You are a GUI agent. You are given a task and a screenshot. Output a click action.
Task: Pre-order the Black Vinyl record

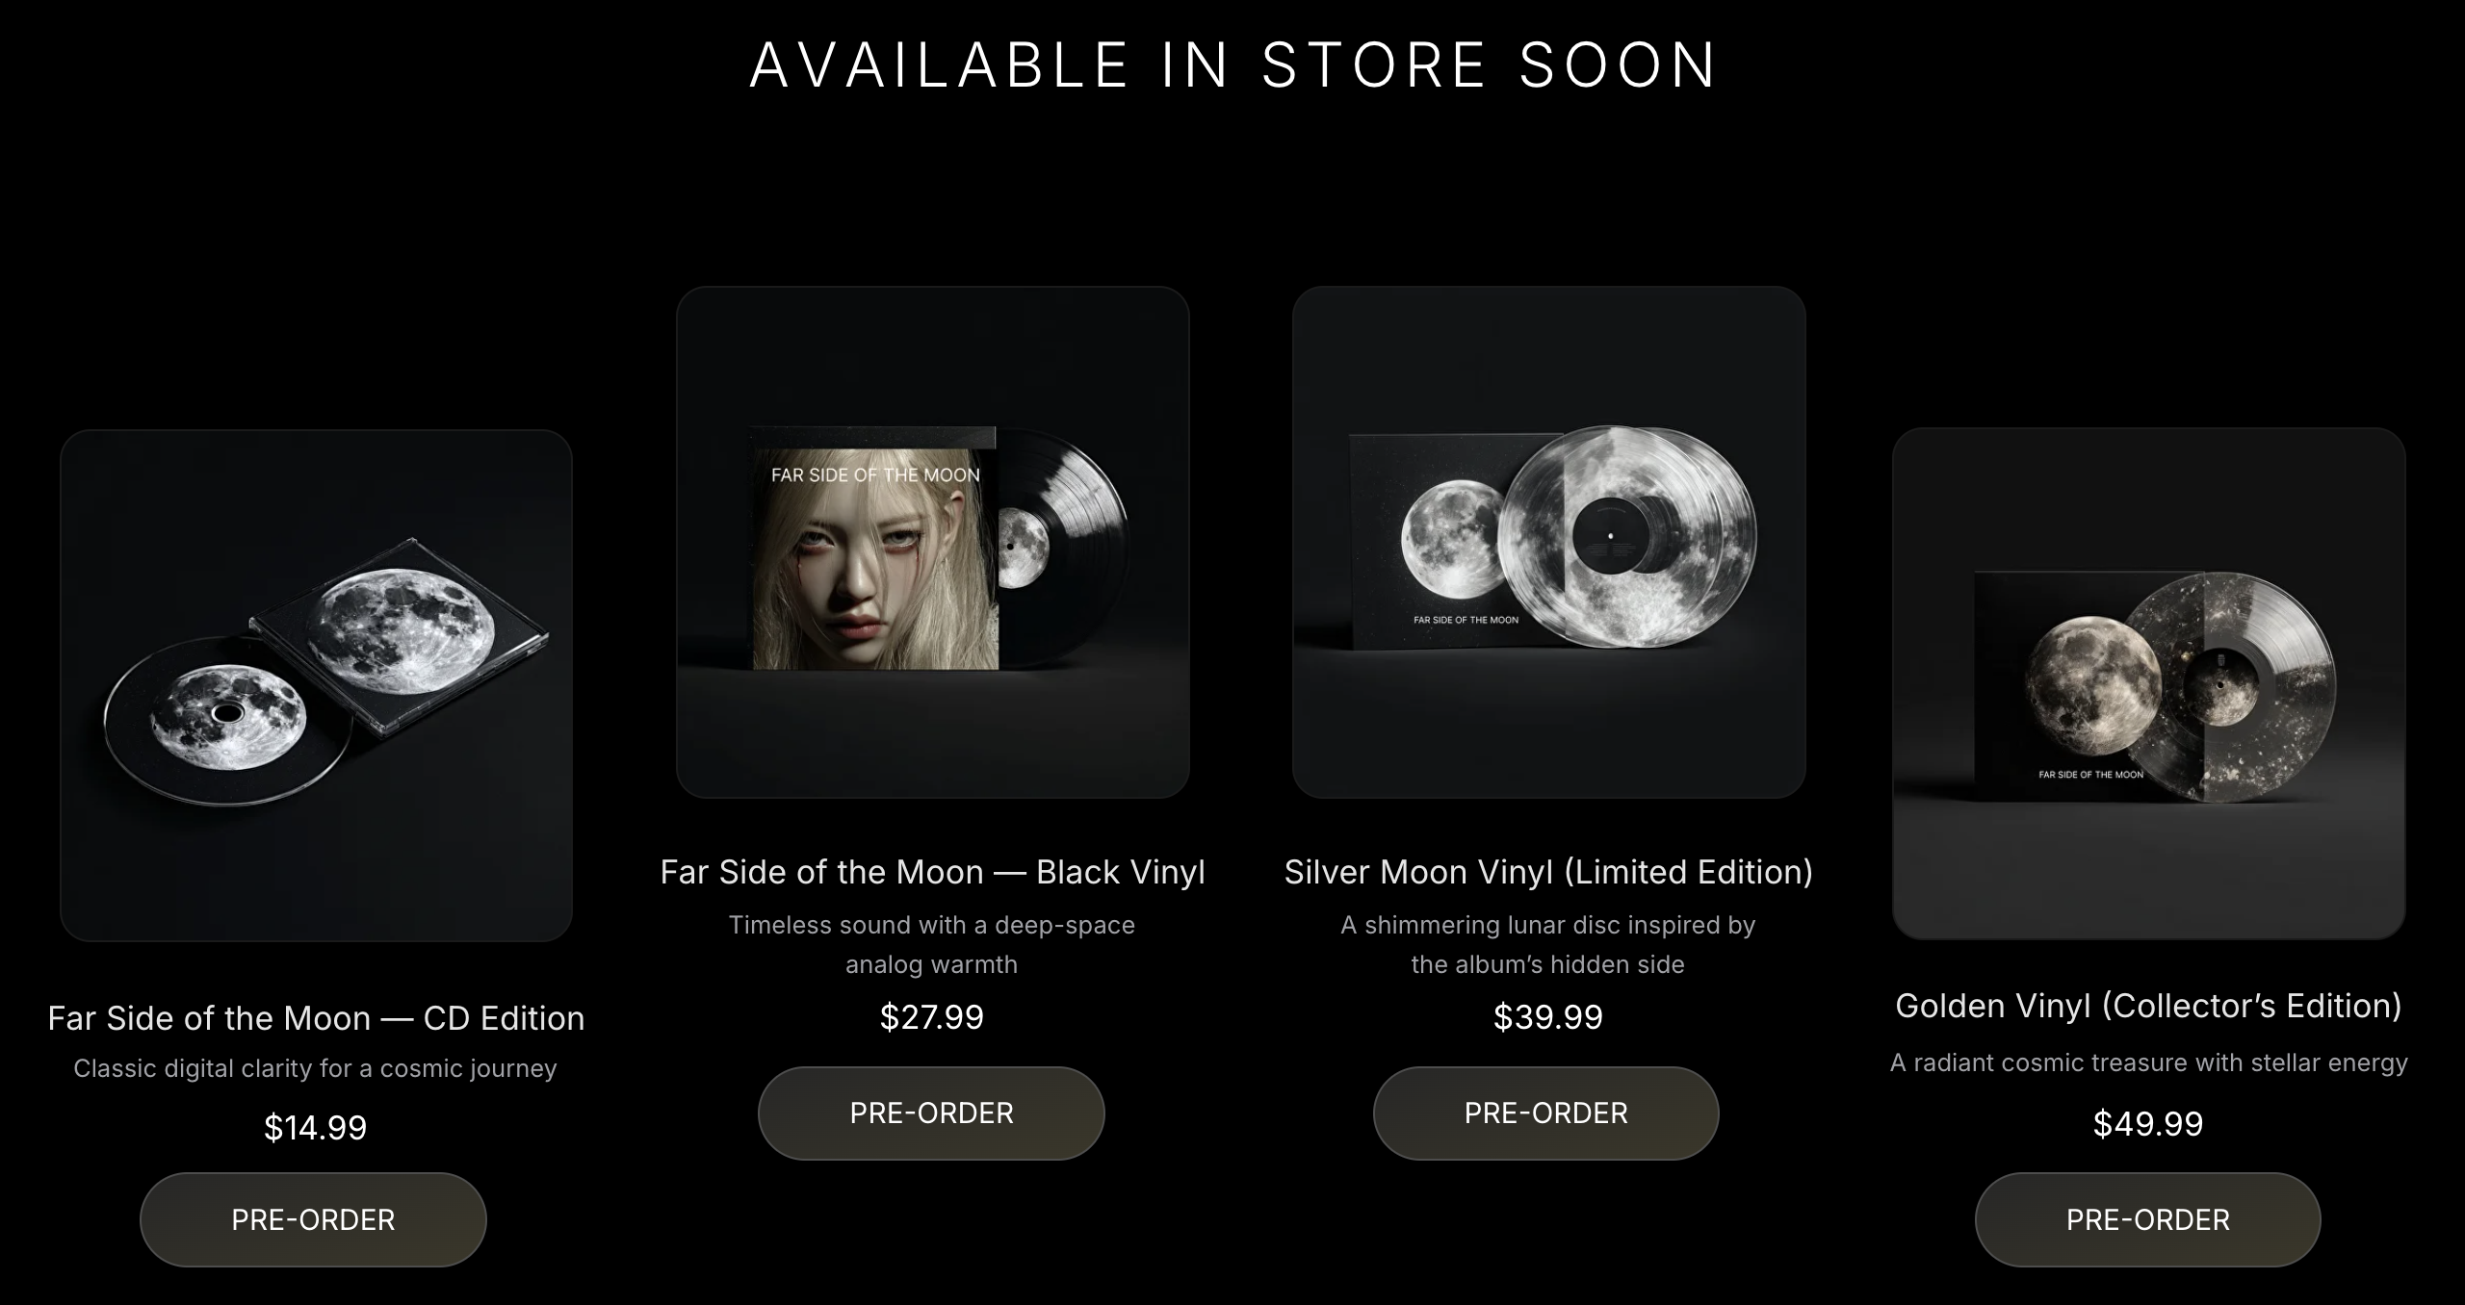click(x=931, y=1113)
